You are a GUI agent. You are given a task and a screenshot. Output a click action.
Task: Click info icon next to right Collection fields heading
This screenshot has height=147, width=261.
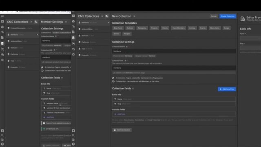[133, 89]
